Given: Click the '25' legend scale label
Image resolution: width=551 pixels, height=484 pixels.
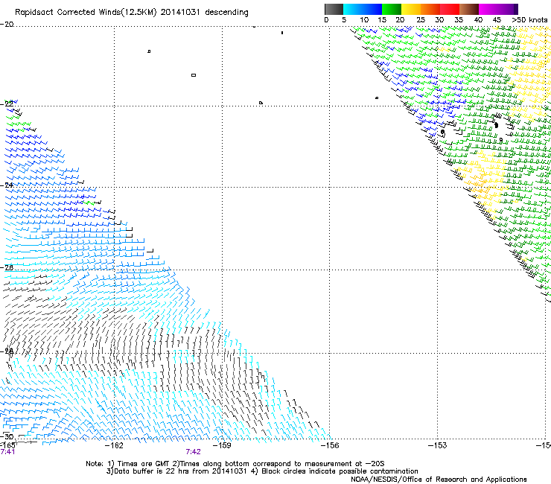Looking at the screenshot, I should (421, 20).
